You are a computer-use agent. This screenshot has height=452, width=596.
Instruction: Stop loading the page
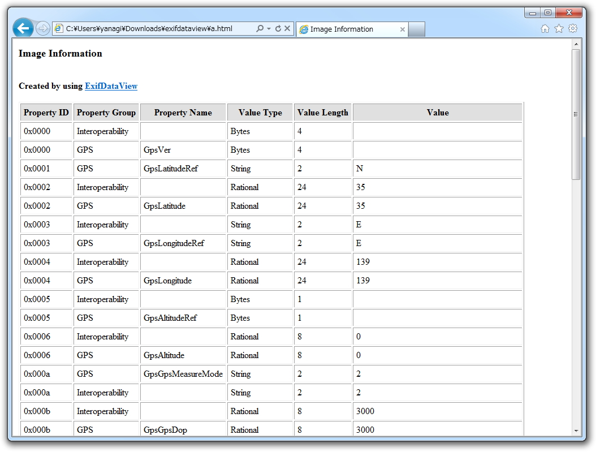tap(287, 29)
